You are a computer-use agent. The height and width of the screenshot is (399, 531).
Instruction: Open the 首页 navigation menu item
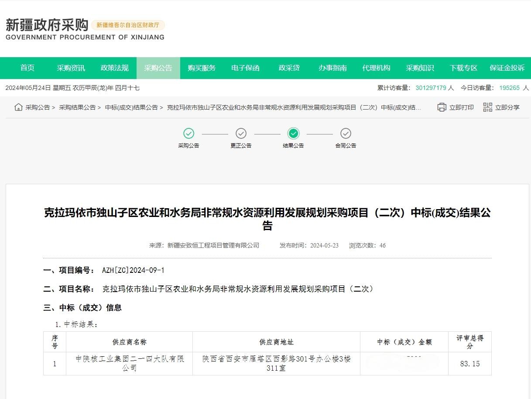click(x=27, y=68)
